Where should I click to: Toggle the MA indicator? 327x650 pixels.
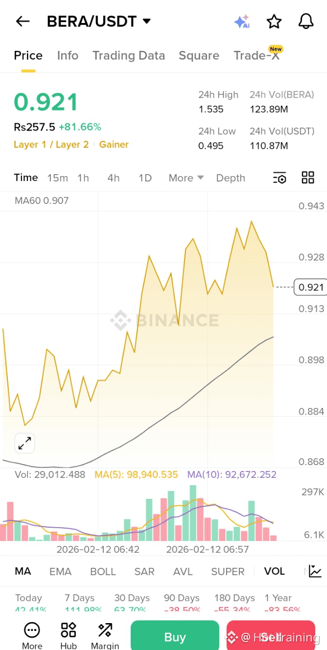click(x=23, y=571)
